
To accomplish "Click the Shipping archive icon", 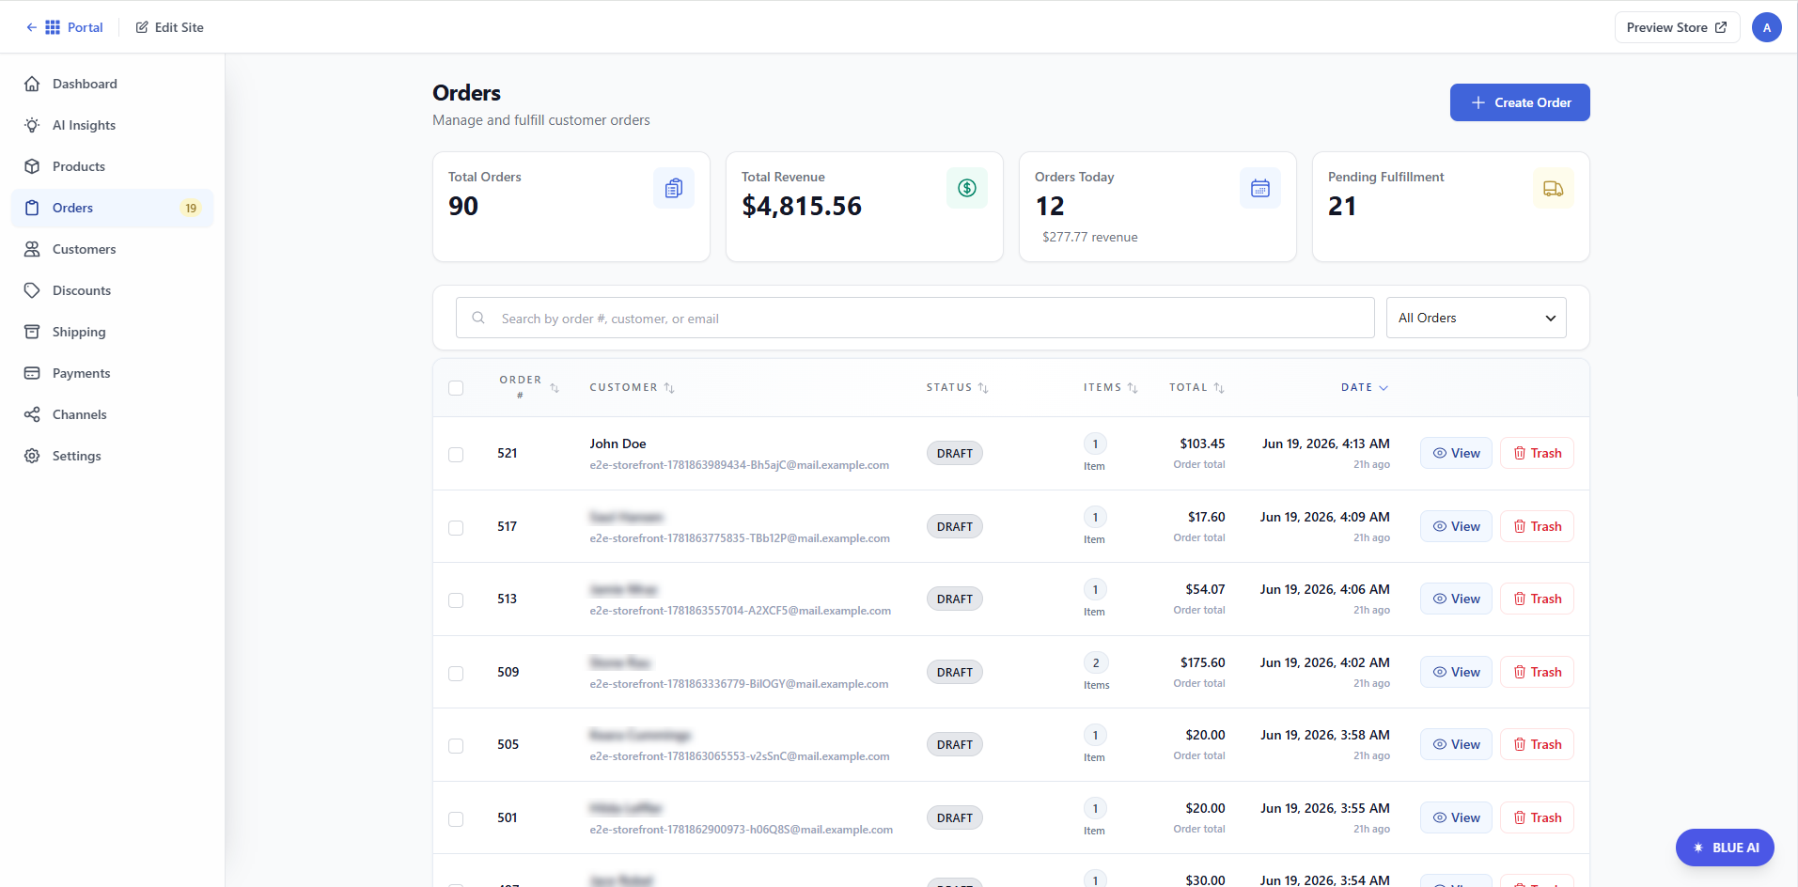I will click(x=32, y=332).
